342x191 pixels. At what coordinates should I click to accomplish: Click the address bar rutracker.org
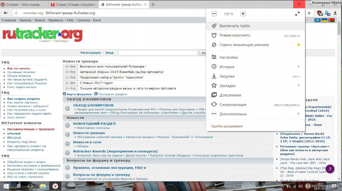(x=33, y=13)
